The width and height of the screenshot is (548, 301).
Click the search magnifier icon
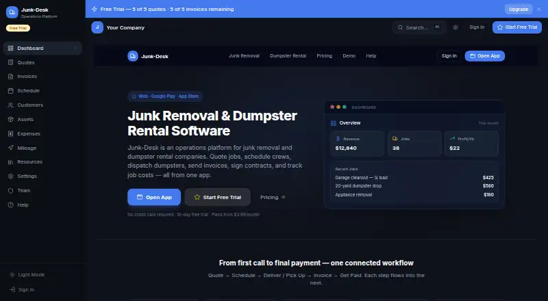(x=401, y=27)
